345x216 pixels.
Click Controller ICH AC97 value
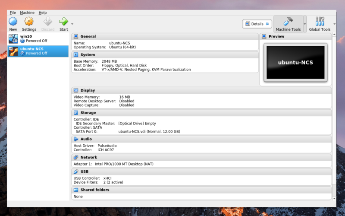point(106,150)
